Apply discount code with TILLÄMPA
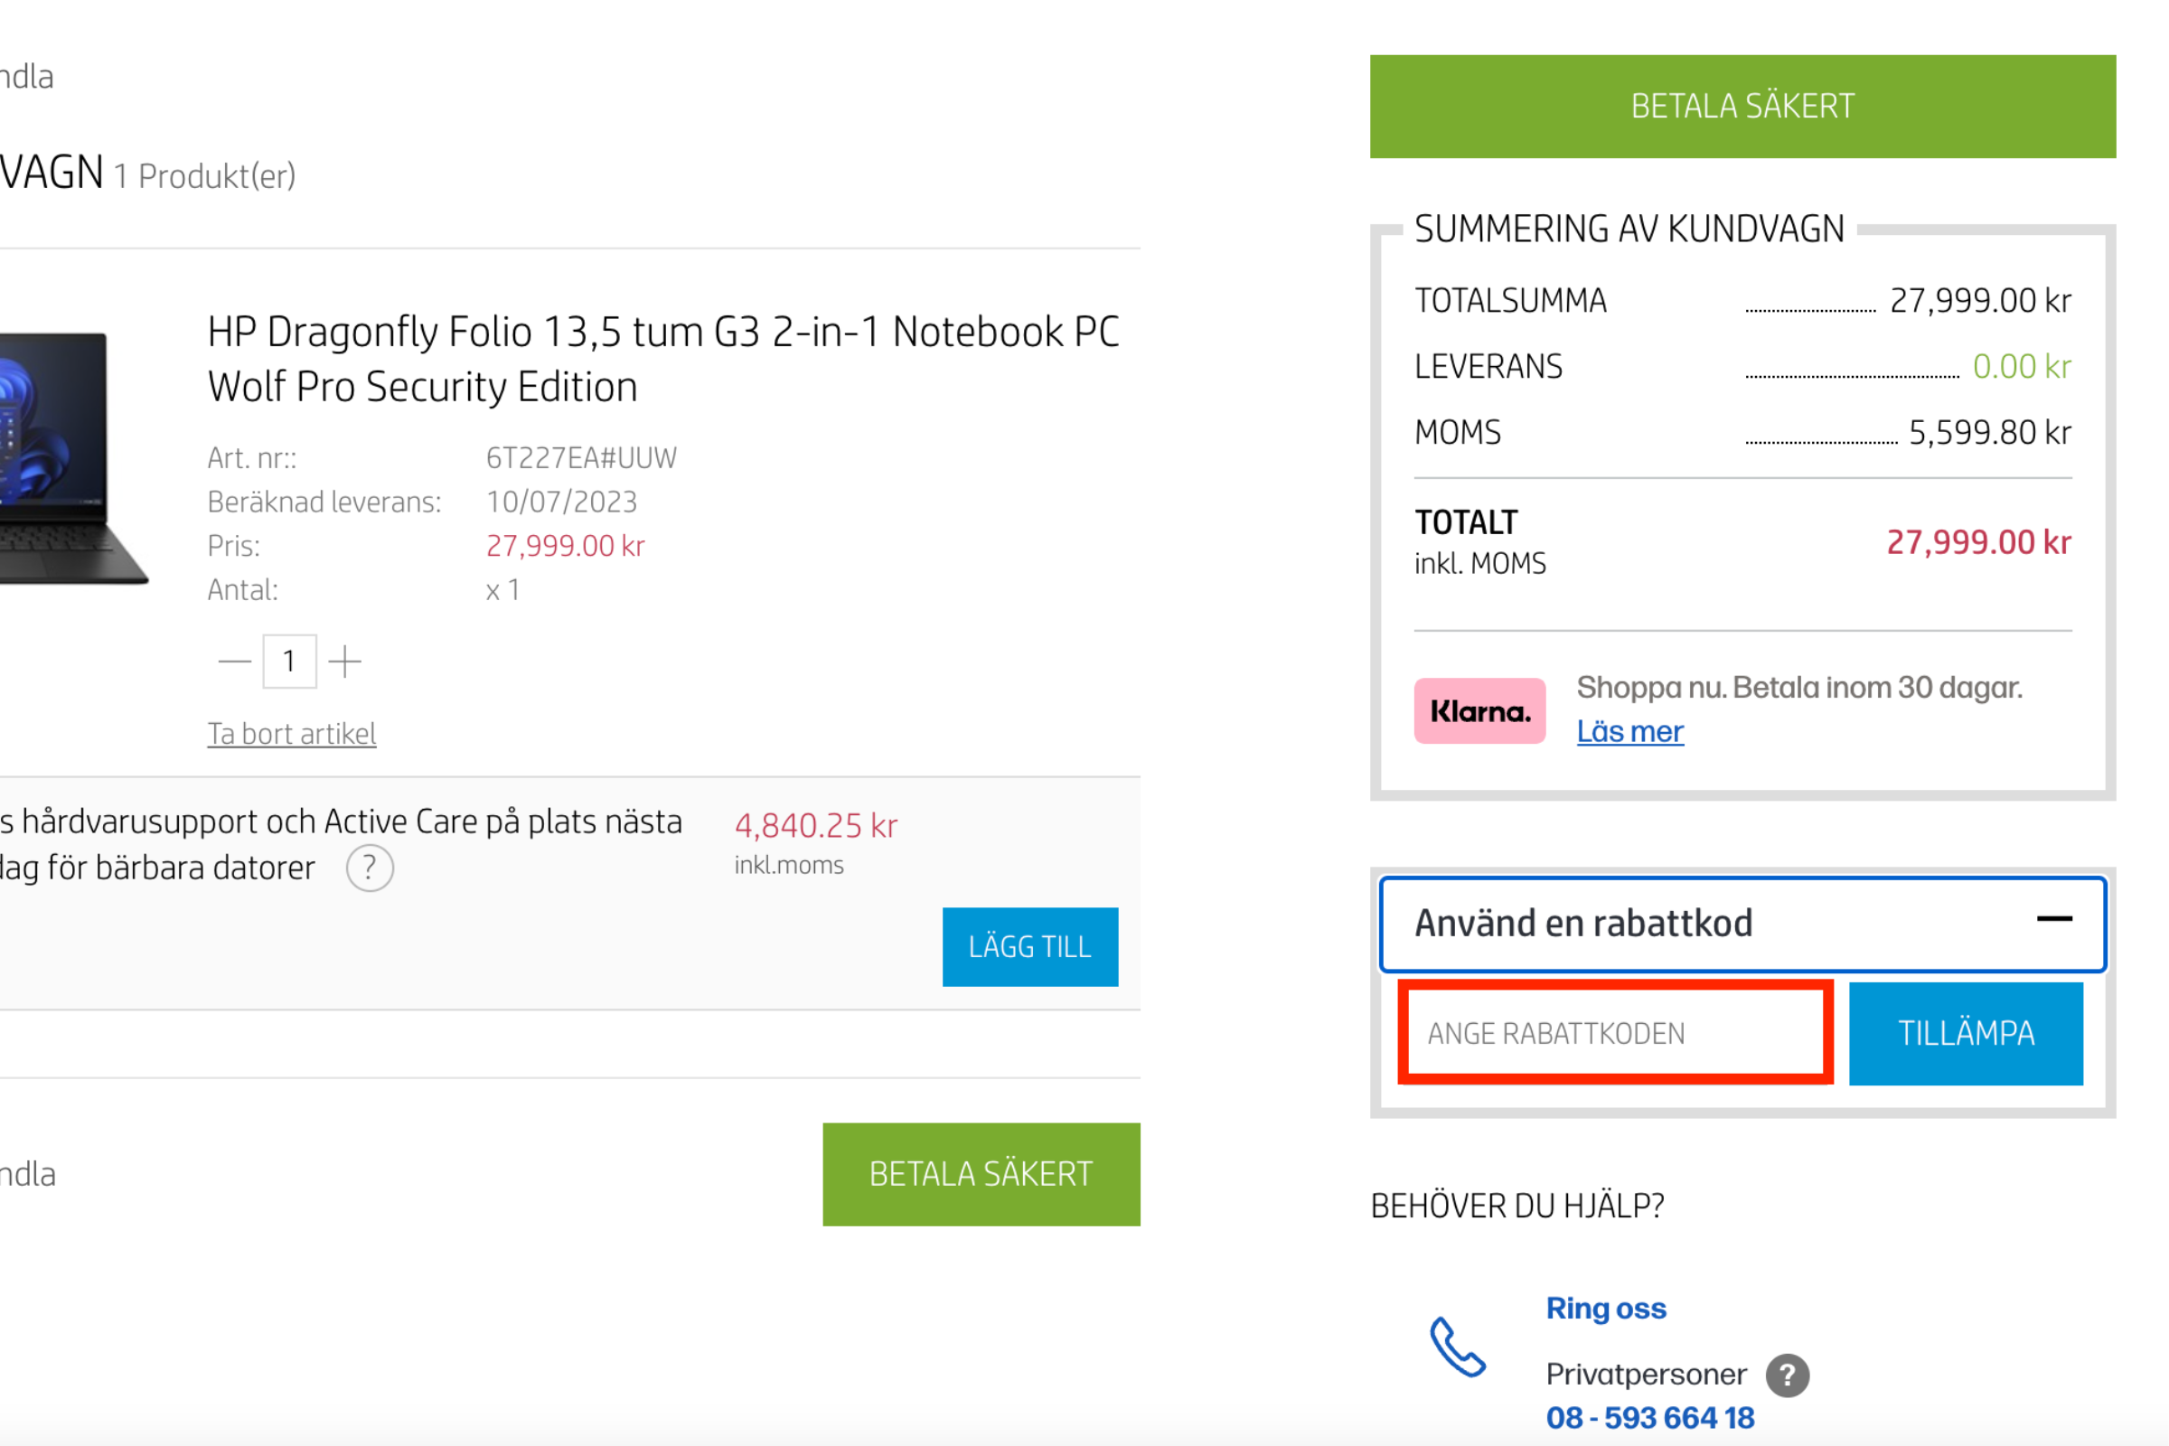The width and height of the screenshot is (2169, 1446). tap(1965, 1033)
